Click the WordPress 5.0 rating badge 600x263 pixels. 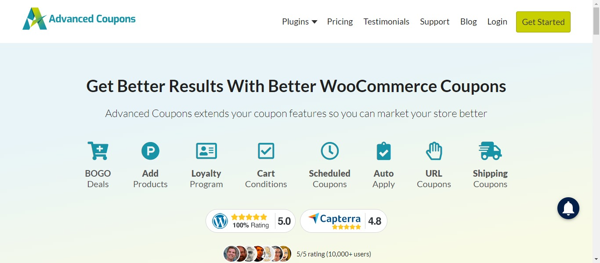(x=250, y=221)
